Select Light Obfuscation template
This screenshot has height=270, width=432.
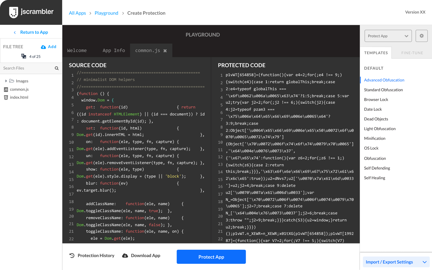click(380, 129)
